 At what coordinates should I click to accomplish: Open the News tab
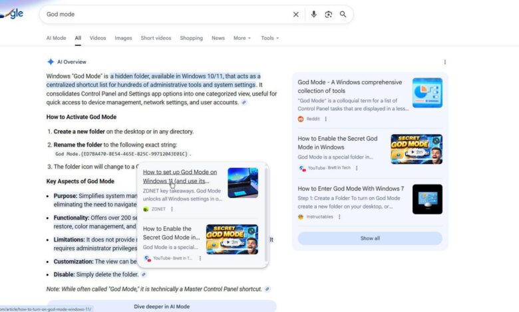click(218, 38)
